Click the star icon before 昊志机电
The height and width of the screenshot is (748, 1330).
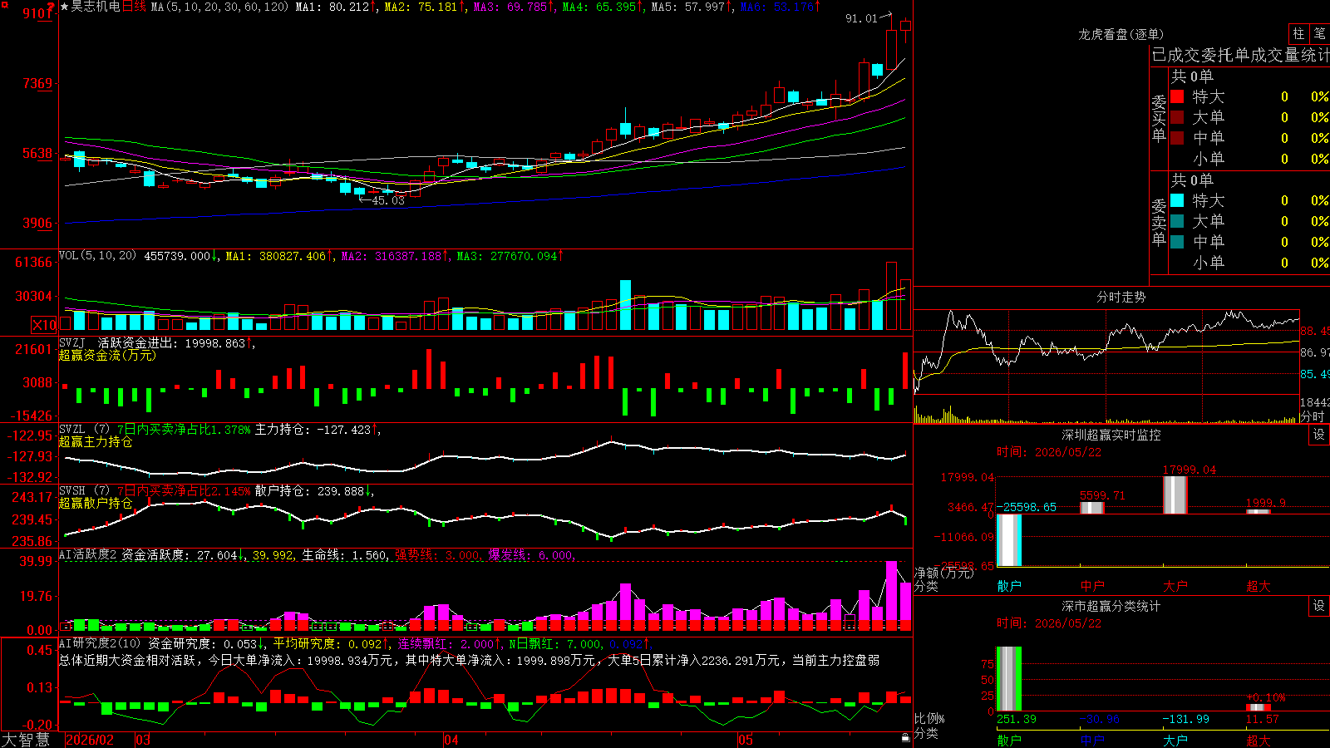click(65, 7)
